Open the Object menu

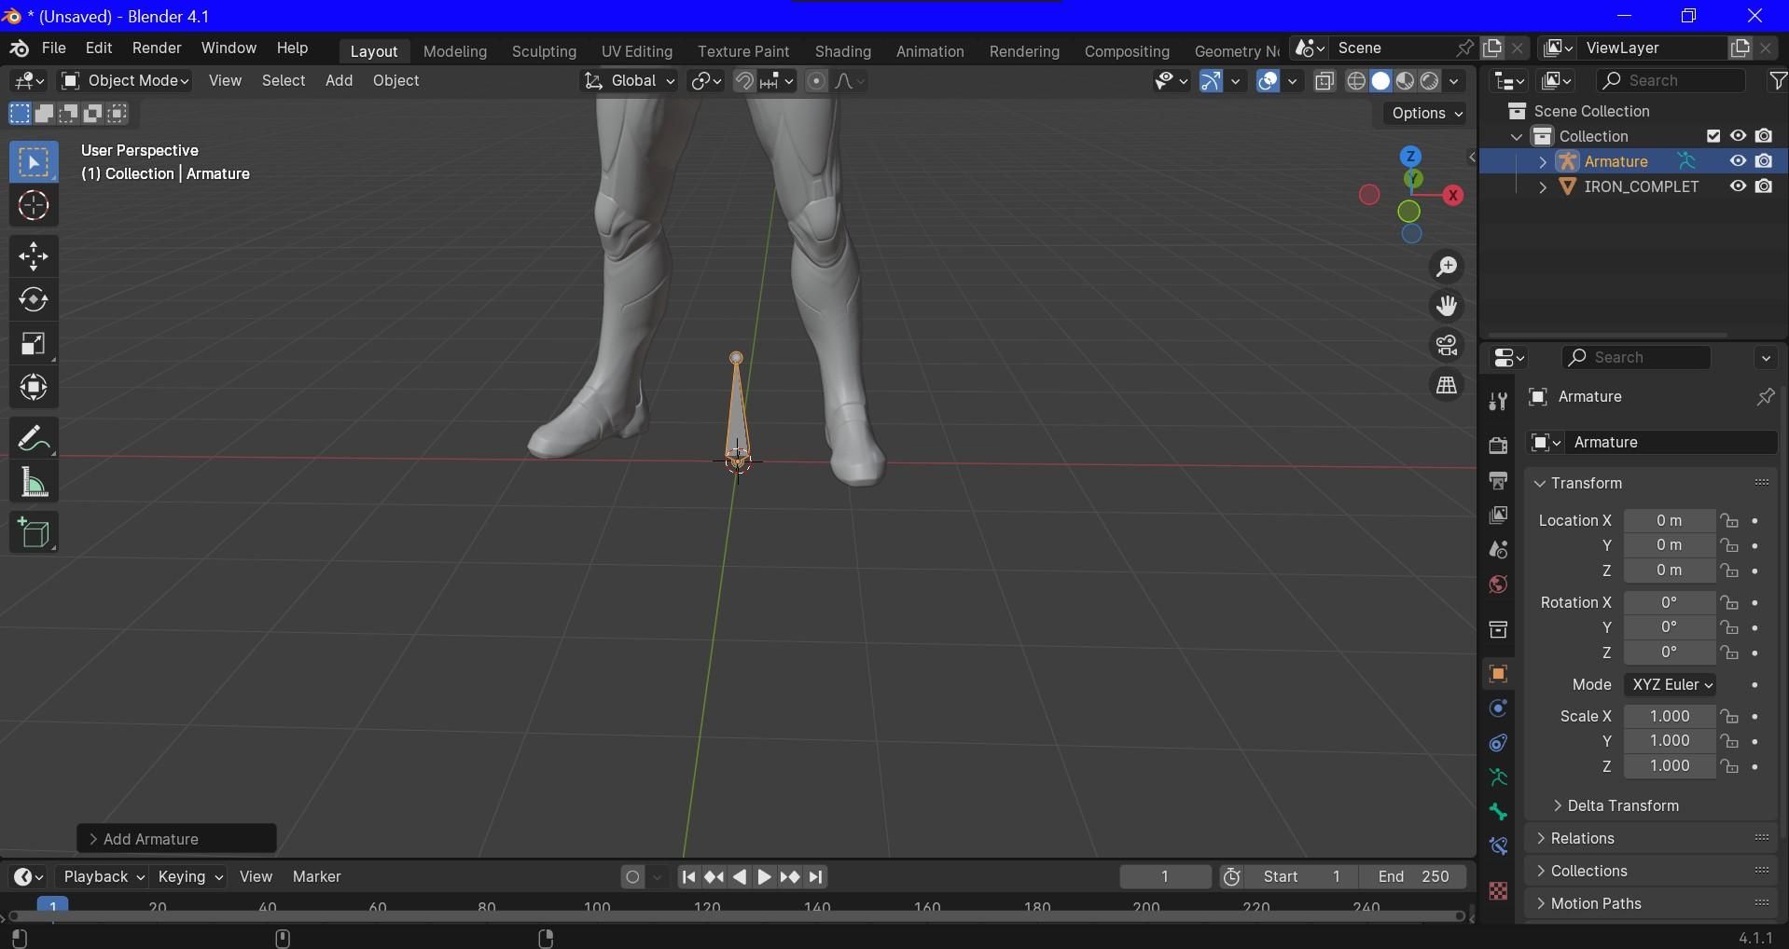click(395, 81)
